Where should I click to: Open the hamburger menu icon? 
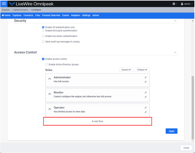click(x=4, y=4)
